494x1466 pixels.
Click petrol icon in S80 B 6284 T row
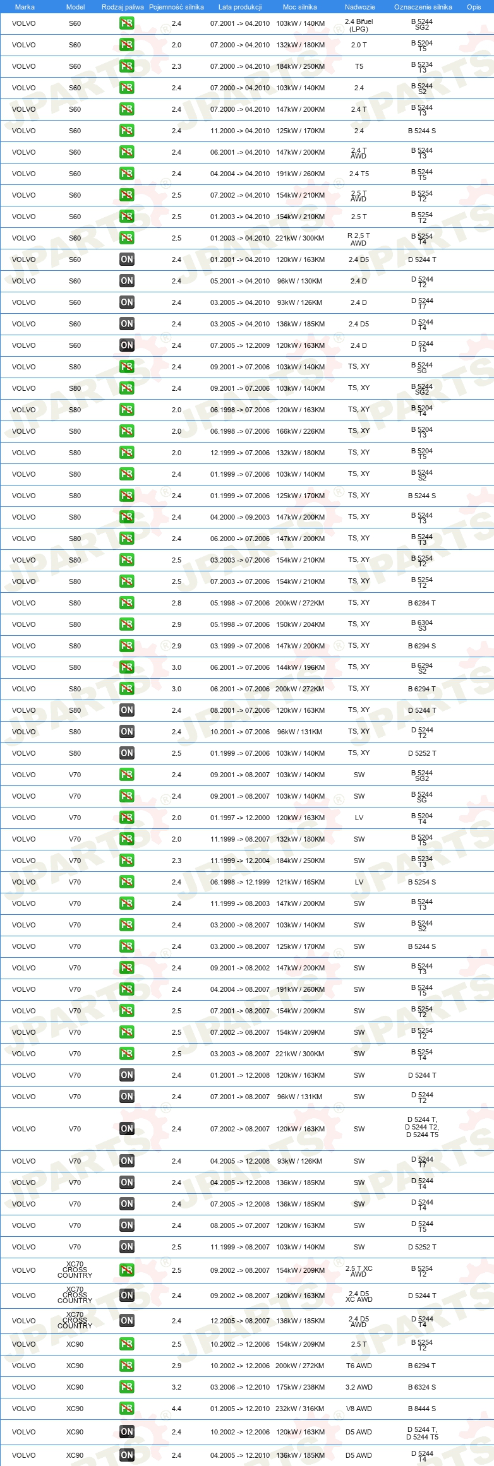coord(127,603)
